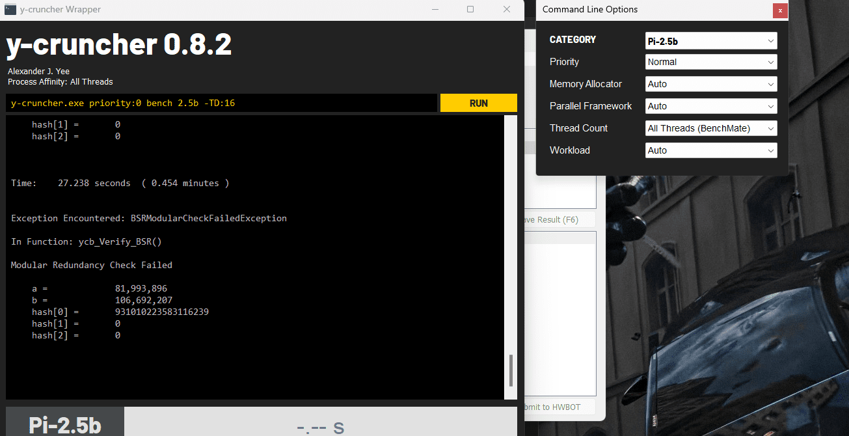The image size is (849, 436).
Task: Click the 'a = 81,993,896' line
Action: click(x=100, y=289)
